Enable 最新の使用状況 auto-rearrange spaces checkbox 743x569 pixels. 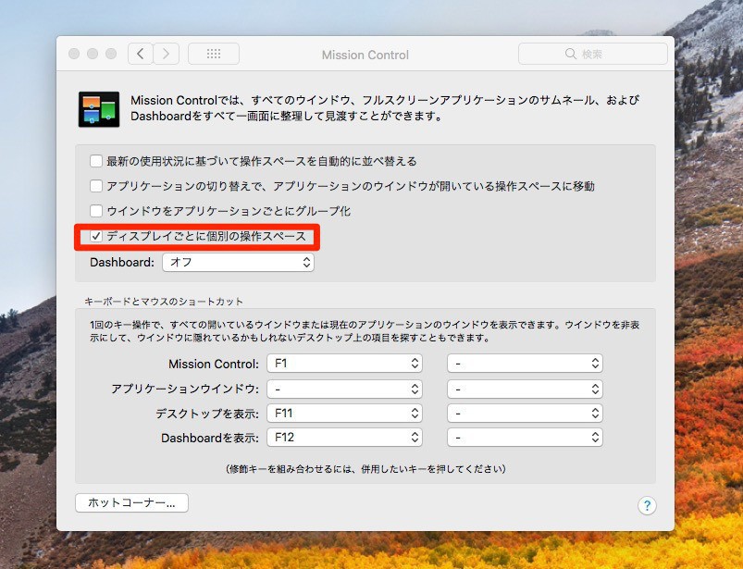96,161
